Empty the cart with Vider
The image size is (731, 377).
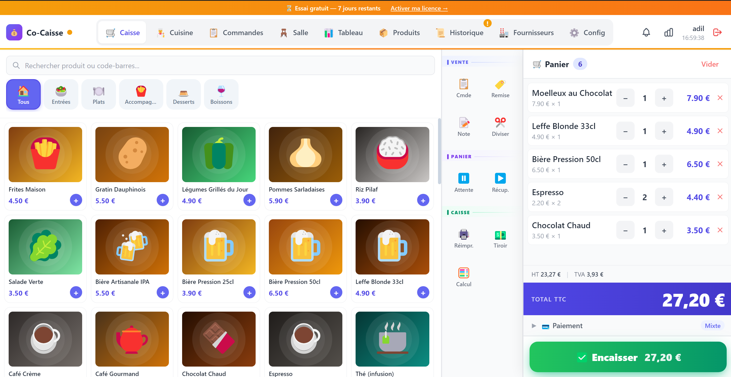click(x=710, y=64)
